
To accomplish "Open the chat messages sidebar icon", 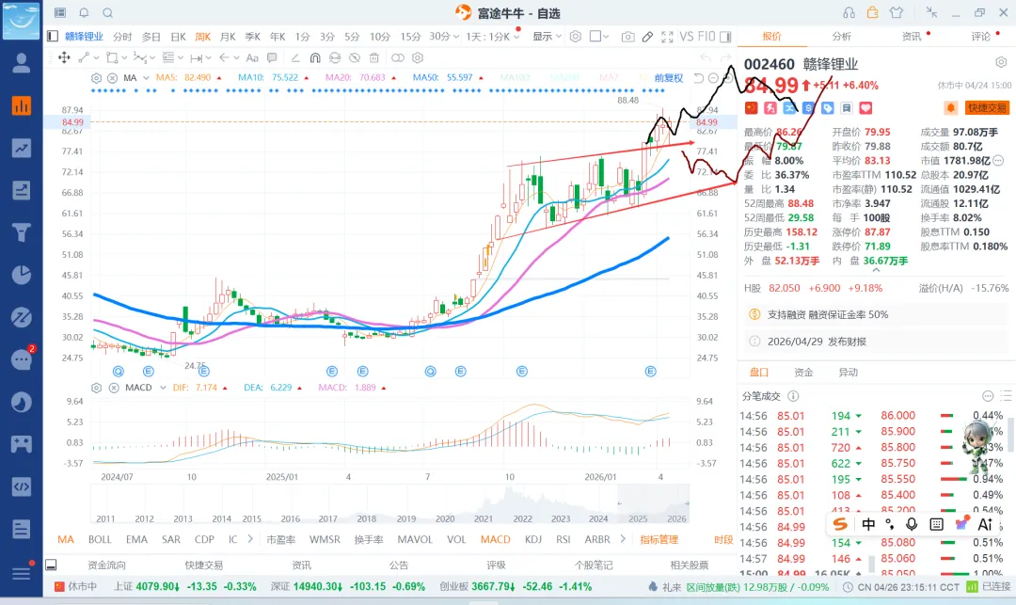I will [x=22, y=358].
